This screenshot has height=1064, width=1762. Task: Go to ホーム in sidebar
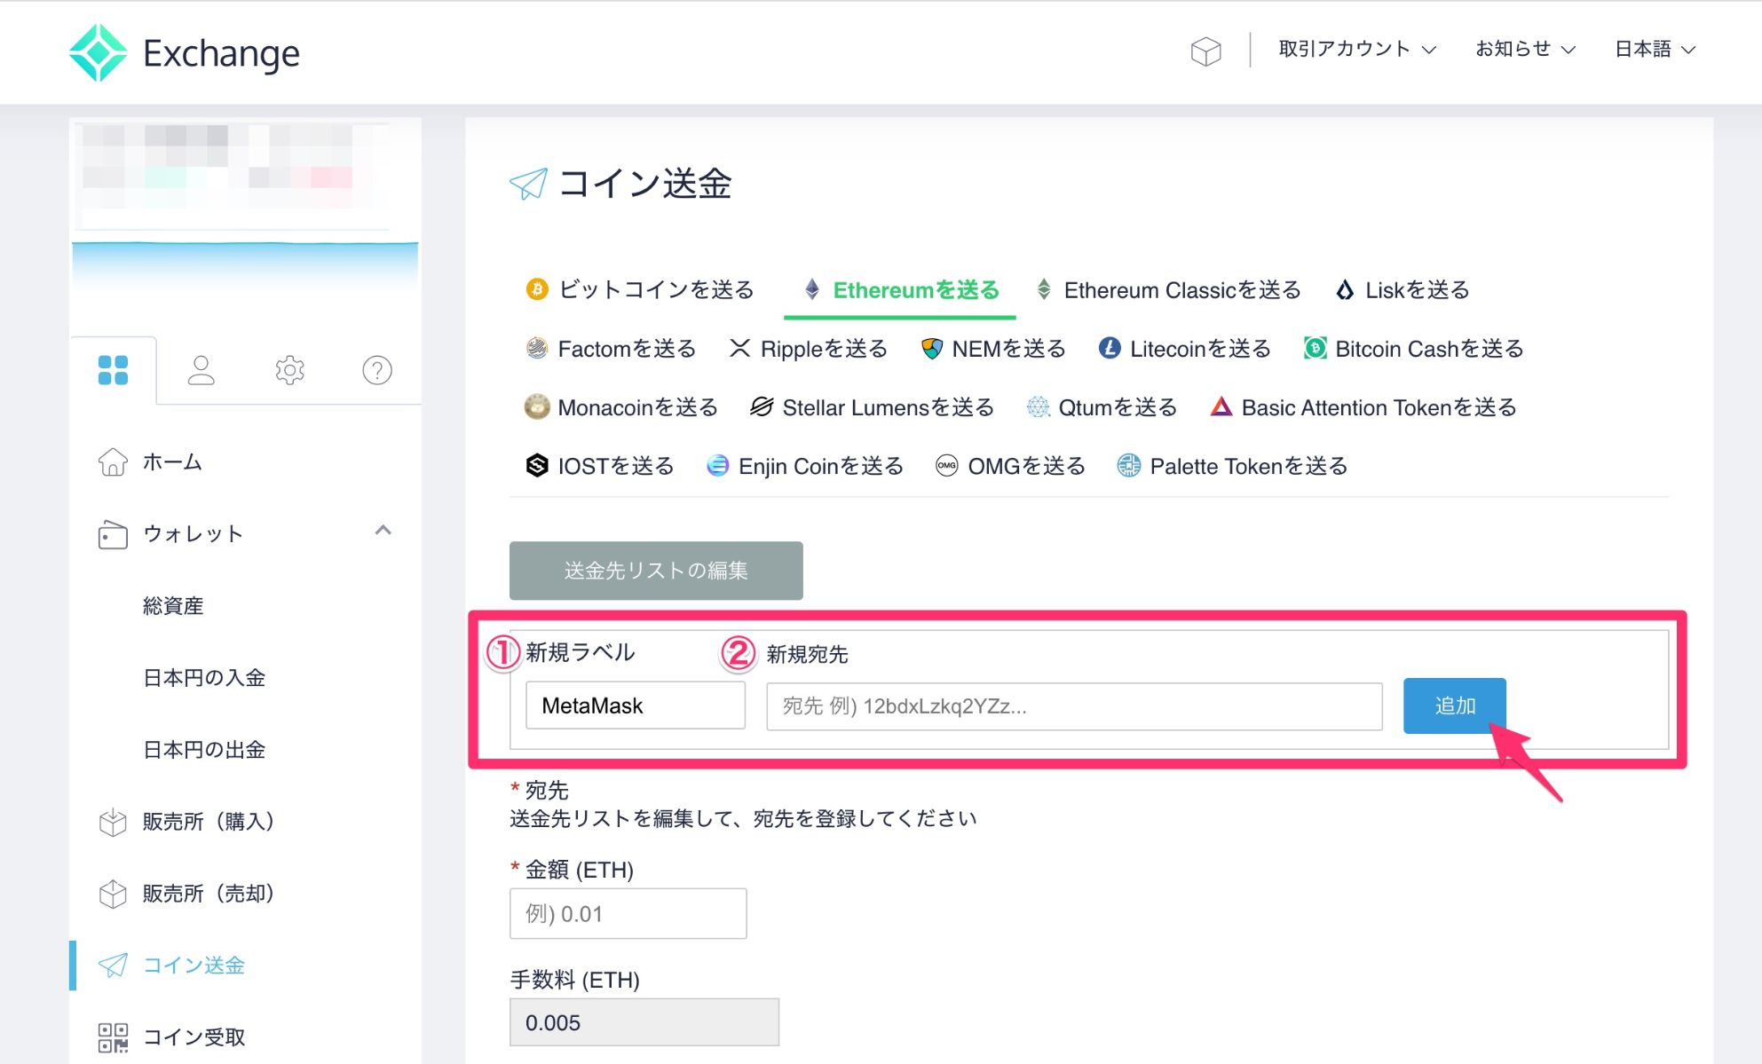[x=172, y=462]
